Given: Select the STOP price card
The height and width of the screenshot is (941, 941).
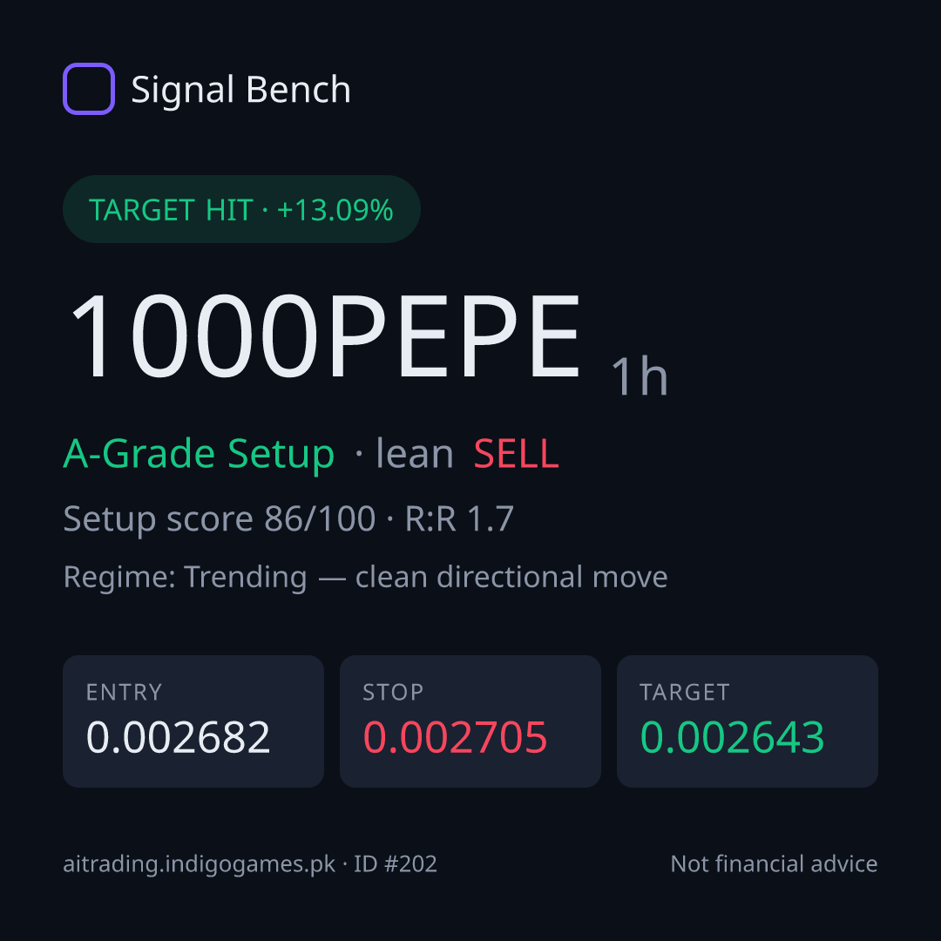Looking at the screenshot, I should pyautogui.click(x=470, y=721).
